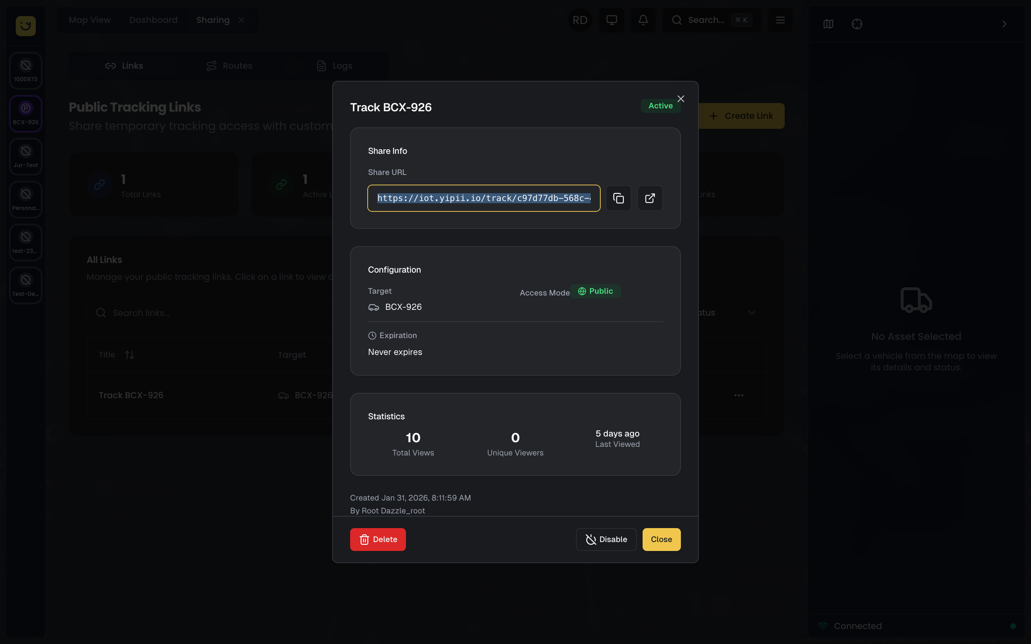Click the monitor display icon
The height and width of the screenshot is (644, 1031).
click(x=612, y=20)
